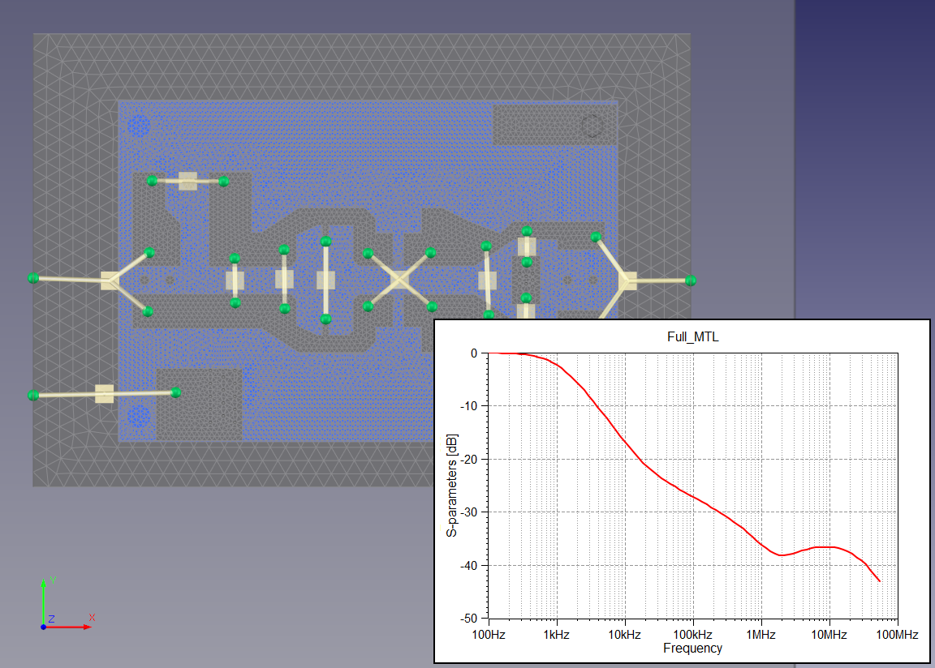Click the Frequency axis label

click(x=692, y=649)
